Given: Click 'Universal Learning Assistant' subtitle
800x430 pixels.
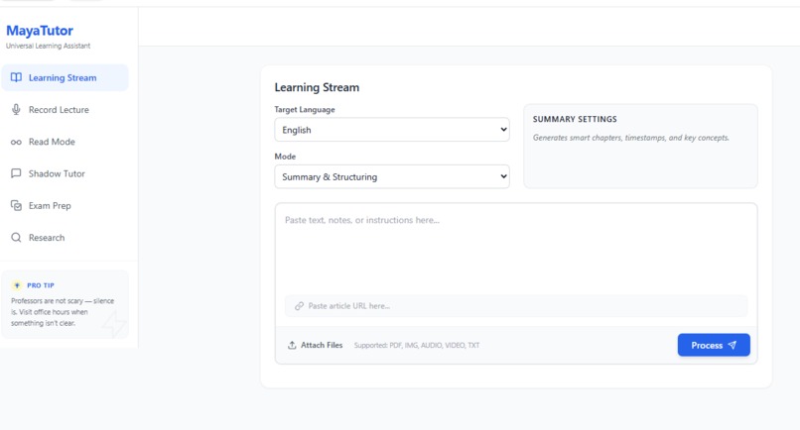Looking at the screenshot, I should click(48, 46).
